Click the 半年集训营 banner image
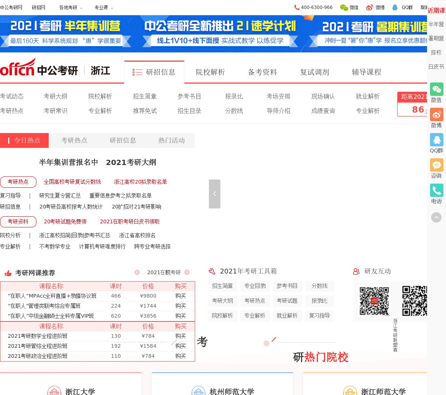The image size is (446, 395). pos(65,33)
